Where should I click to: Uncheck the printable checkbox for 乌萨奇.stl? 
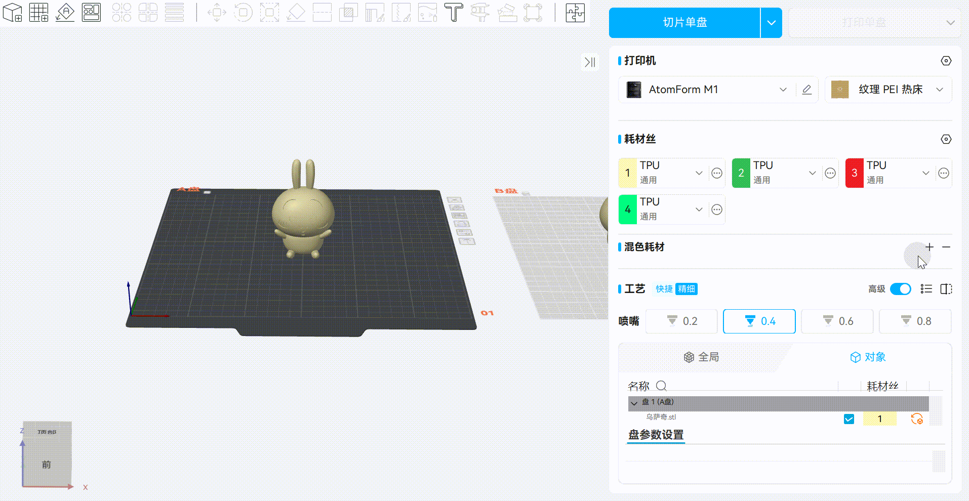(849, 419)
